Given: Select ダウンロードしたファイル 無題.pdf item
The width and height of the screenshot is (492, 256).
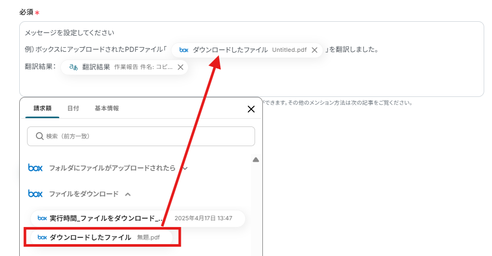Looking at the screenshot, I should (x=101, y=237).
